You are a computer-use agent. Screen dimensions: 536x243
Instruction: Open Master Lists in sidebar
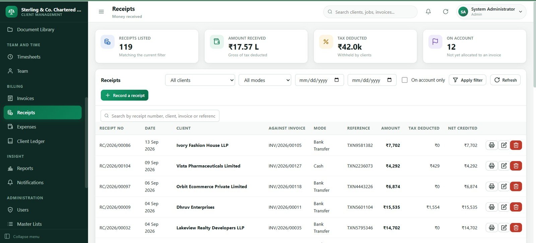(43, 224)
